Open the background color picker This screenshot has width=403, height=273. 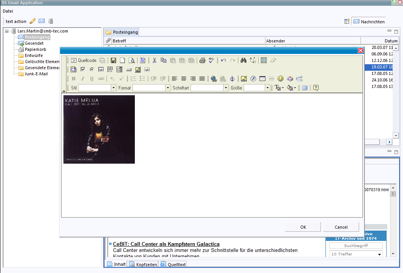coord(291,88)
